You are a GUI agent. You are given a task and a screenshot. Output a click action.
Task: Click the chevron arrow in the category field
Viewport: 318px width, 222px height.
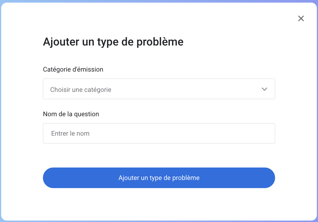264,89
